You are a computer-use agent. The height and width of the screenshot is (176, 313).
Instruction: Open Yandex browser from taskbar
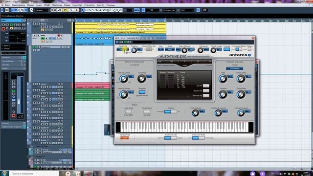point(68,174)
